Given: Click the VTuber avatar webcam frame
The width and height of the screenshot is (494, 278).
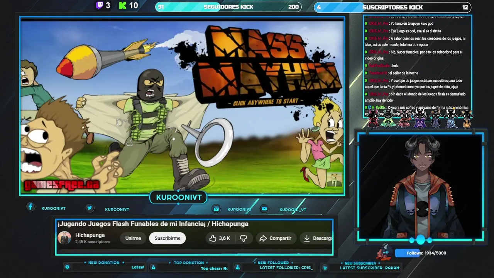Looking at the screenshot, I should pos(420,186).
